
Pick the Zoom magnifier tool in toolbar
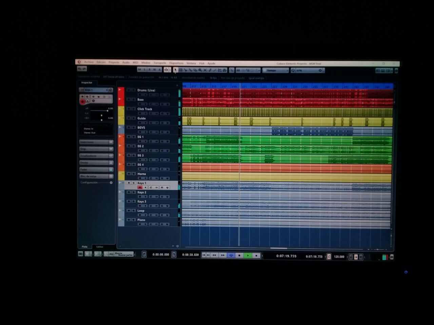[x=200, y=70]
